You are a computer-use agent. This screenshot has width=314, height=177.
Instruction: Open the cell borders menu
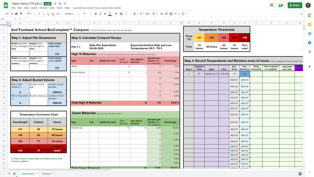point(121,14)
